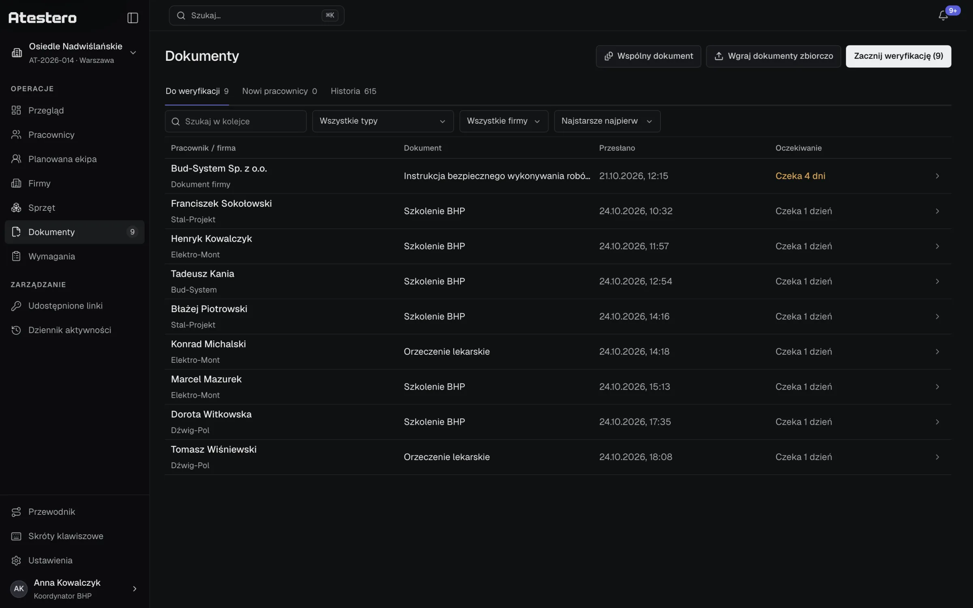Open Franciszek Sokołowski document row
Viewport: 973px width, 608px height.
558,211
